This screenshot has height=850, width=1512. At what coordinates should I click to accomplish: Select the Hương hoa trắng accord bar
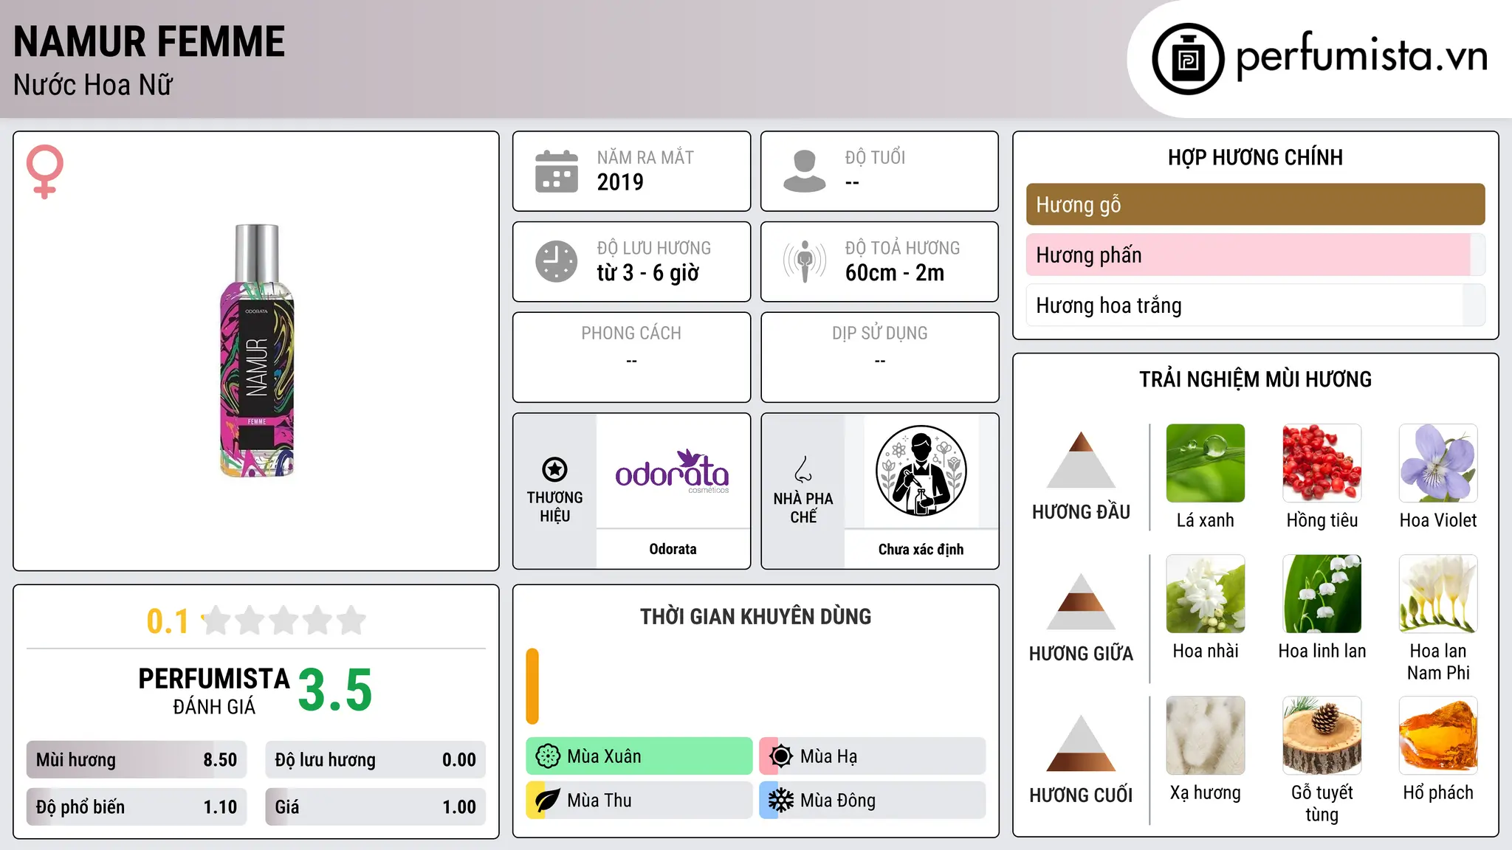pyautogui.click(x=1255, y=305)
